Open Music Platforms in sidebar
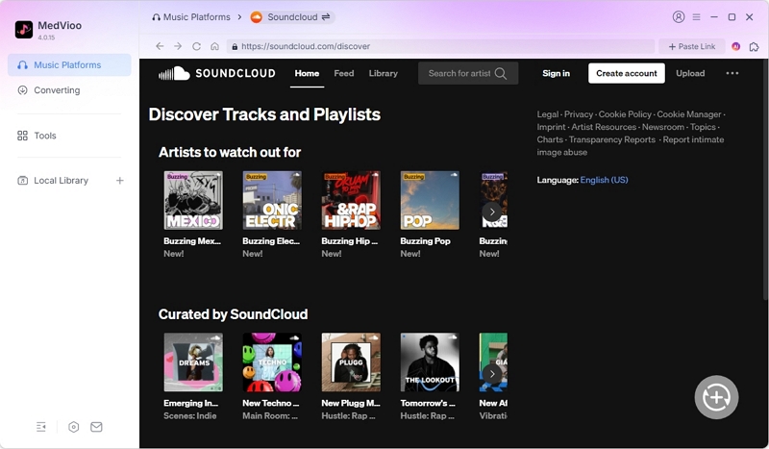Screen dimensions: 769x449 click(69, 64)
